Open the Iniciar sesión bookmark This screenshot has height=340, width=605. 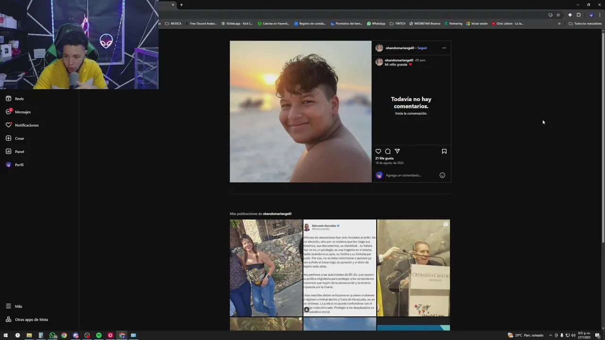pyautogui.click(x=477, y=24)
